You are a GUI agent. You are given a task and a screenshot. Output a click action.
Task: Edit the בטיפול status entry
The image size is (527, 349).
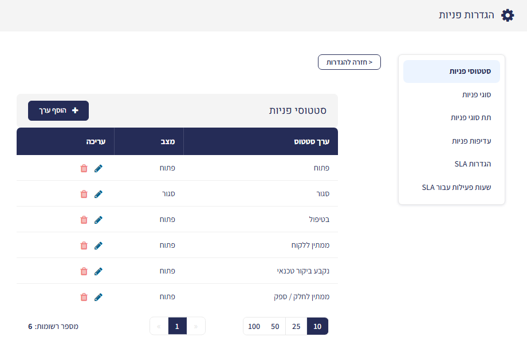point(98,220)
